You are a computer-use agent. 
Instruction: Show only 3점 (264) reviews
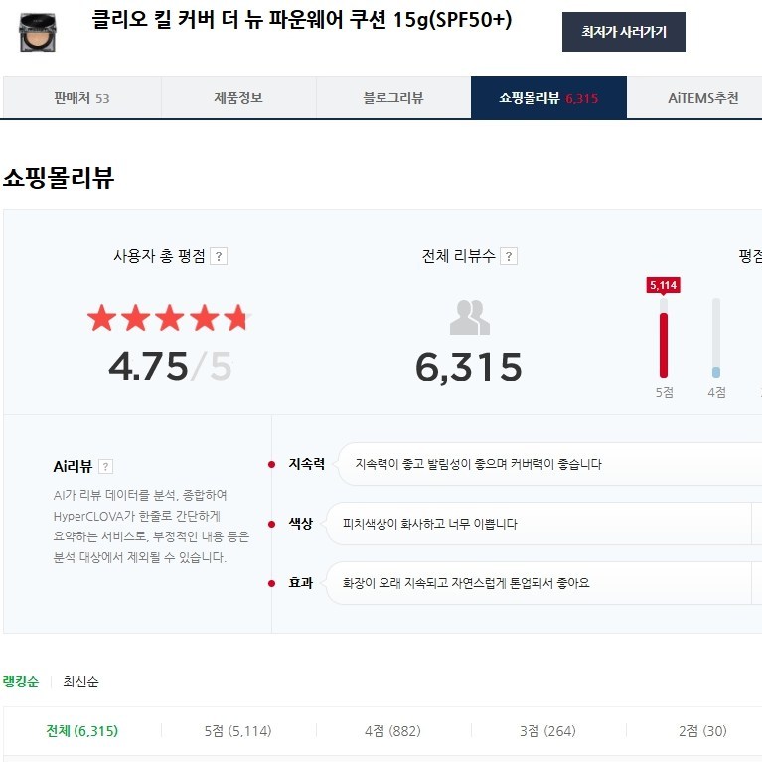(x=547, y=731)
